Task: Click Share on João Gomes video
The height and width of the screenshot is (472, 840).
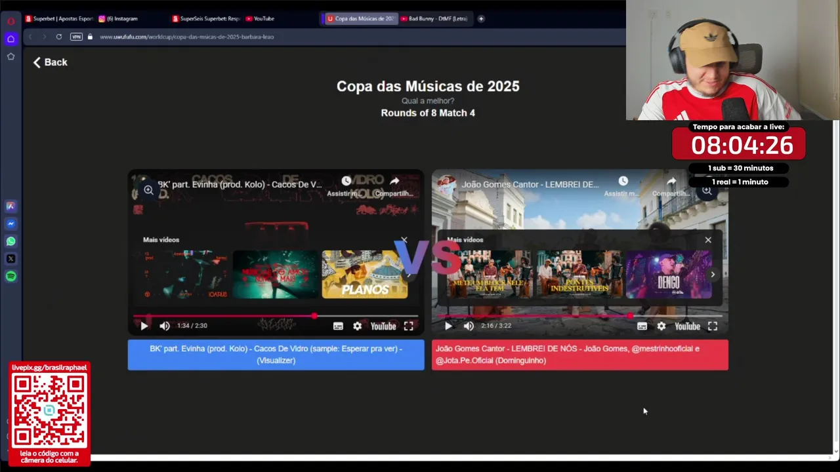Action: coord(671,186)
